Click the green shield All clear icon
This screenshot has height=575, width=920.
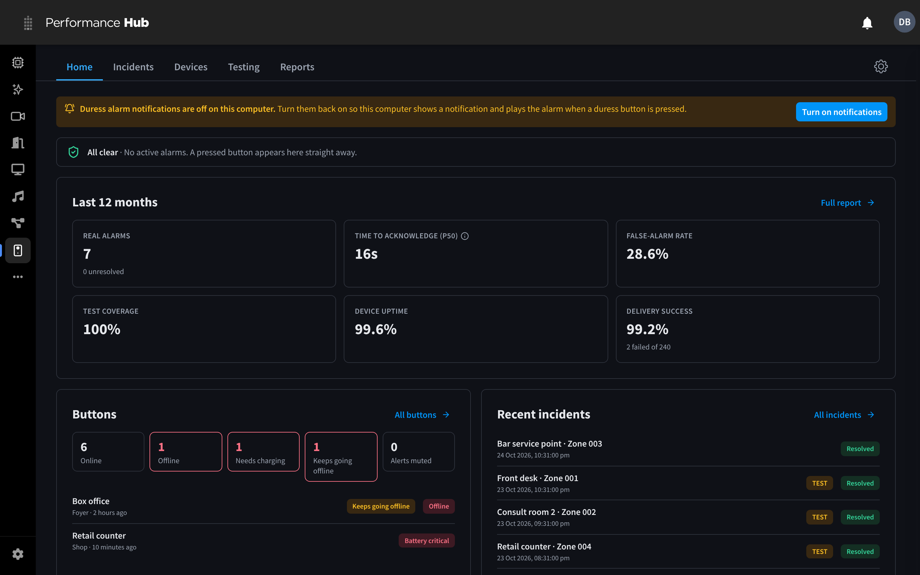pyautogui.click(x=73, y=152)
